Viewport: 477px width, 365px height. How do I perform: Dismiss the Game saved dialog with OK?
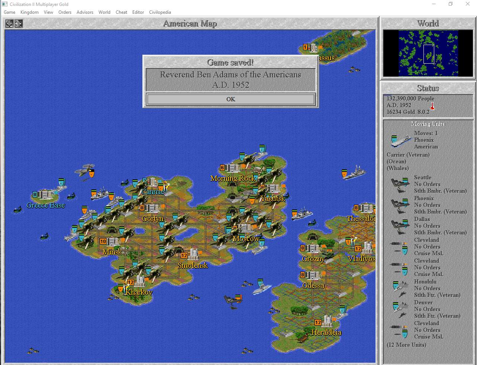231,99
